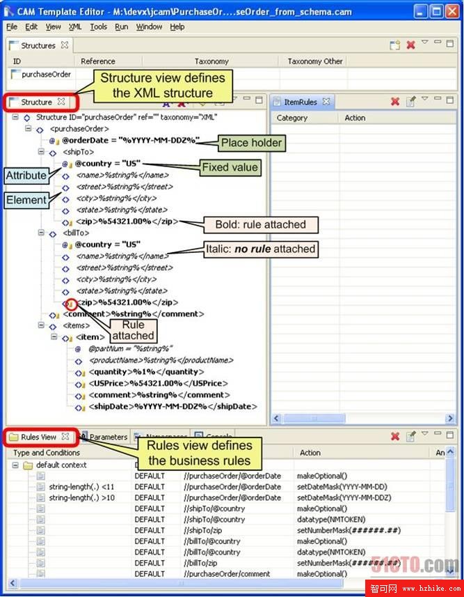Click the red delete icon in Structures panel
Viewport: 464px width, 597px height.
coord(410,45)
